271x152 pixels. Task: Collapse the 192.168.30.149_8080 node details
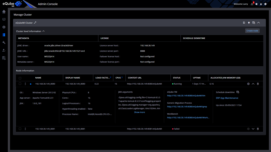pos(253,84)
